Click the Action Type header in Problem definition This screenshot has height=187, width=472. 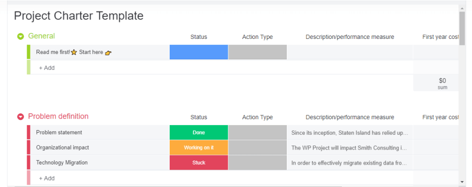(257, 117)
